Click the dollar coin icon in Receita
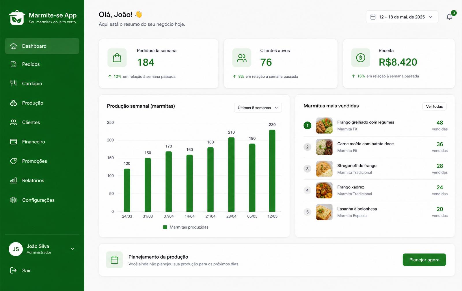 point(361,58)
